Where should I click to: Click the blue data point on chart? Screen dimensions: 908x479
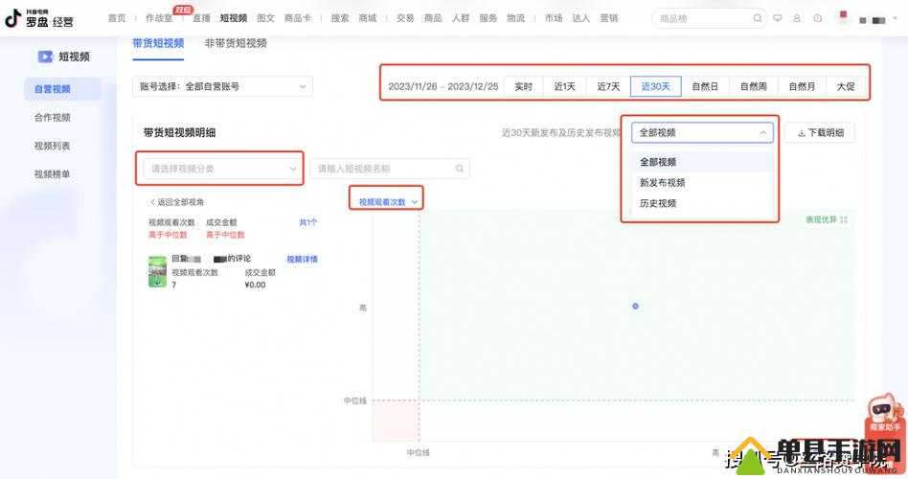(x=635, y=306)
